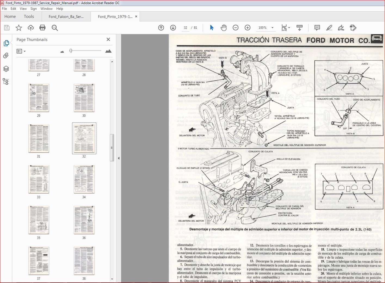This screenshot has width=385, height=283.
Task: Open the find text magnifier tool
Action: 55,28
